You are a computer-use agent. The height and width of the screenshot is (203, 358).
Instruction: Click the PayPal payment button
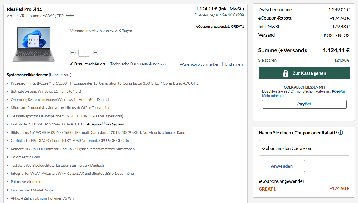pyautogui.click(x=304, y=104)
